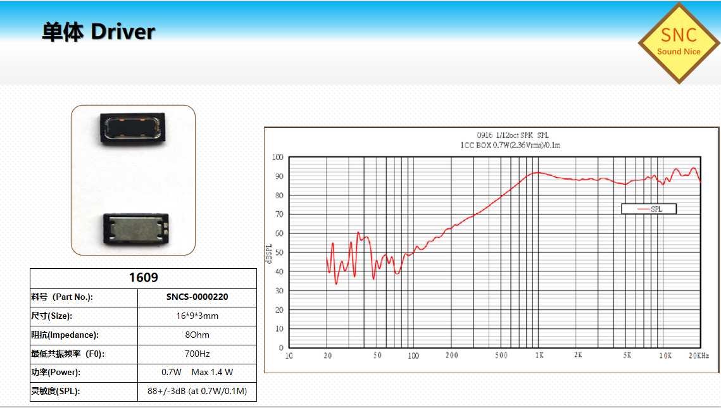The image size is (721, 408).
Task: Select the top speaker driver photo
Action: (x=134, y=127)
